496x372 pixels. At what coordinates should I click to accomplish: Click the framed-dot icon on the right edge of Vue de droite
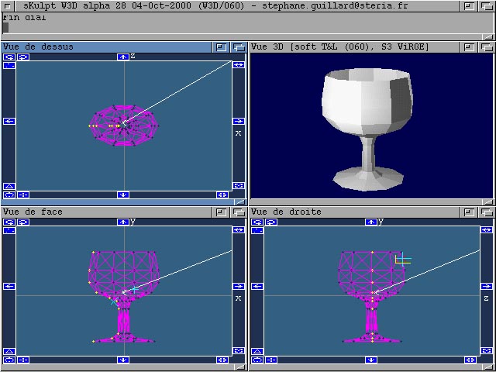point(487,350)
